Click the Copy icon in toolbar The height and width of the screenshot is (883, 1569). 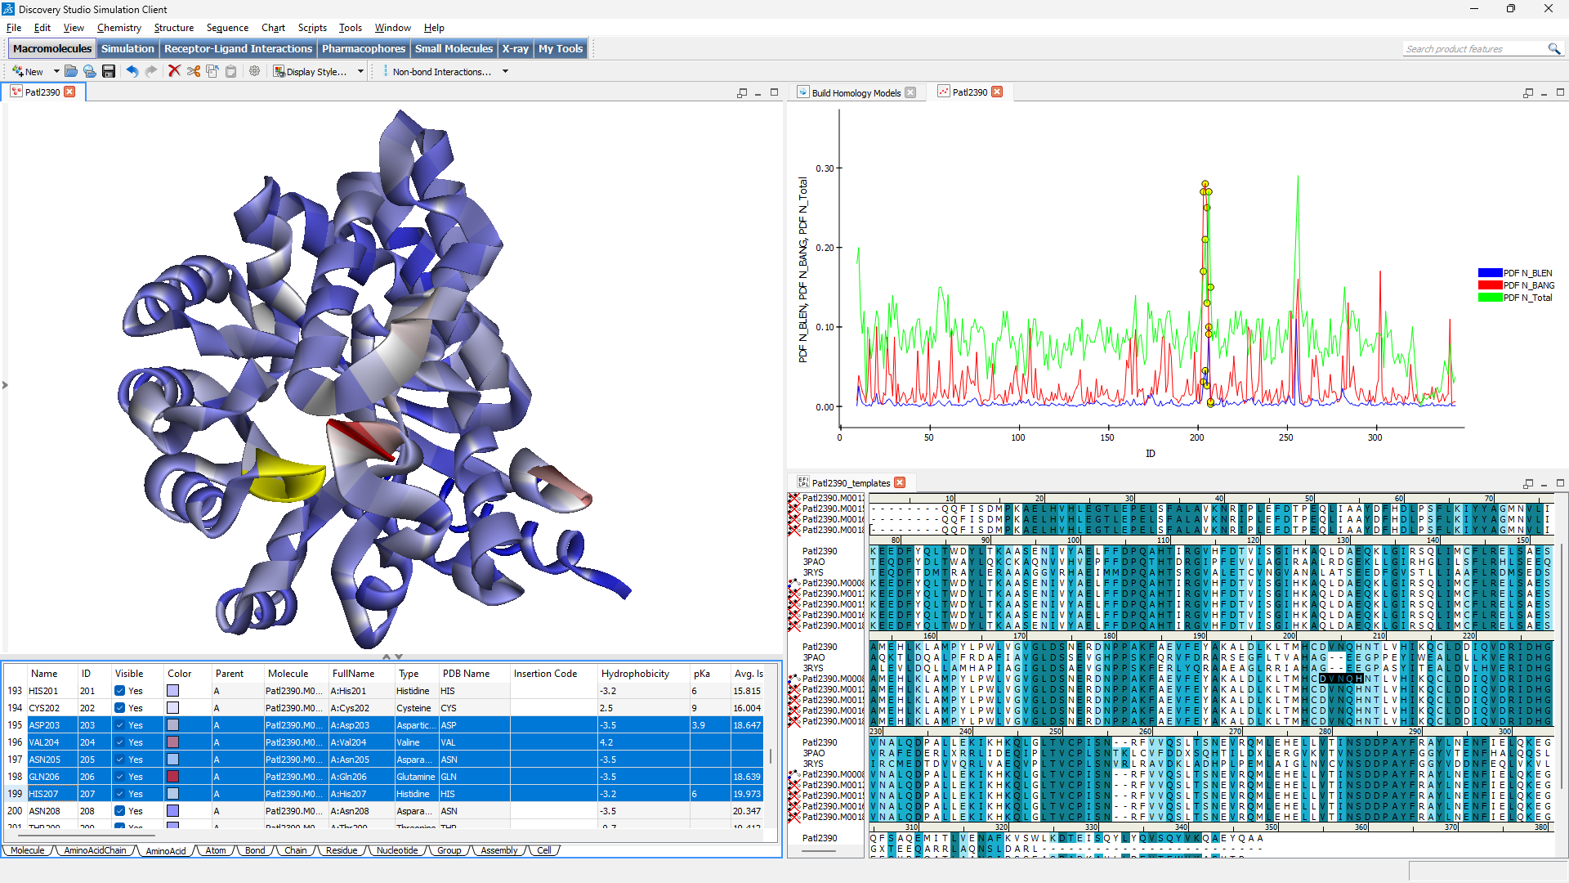[212, 72]
